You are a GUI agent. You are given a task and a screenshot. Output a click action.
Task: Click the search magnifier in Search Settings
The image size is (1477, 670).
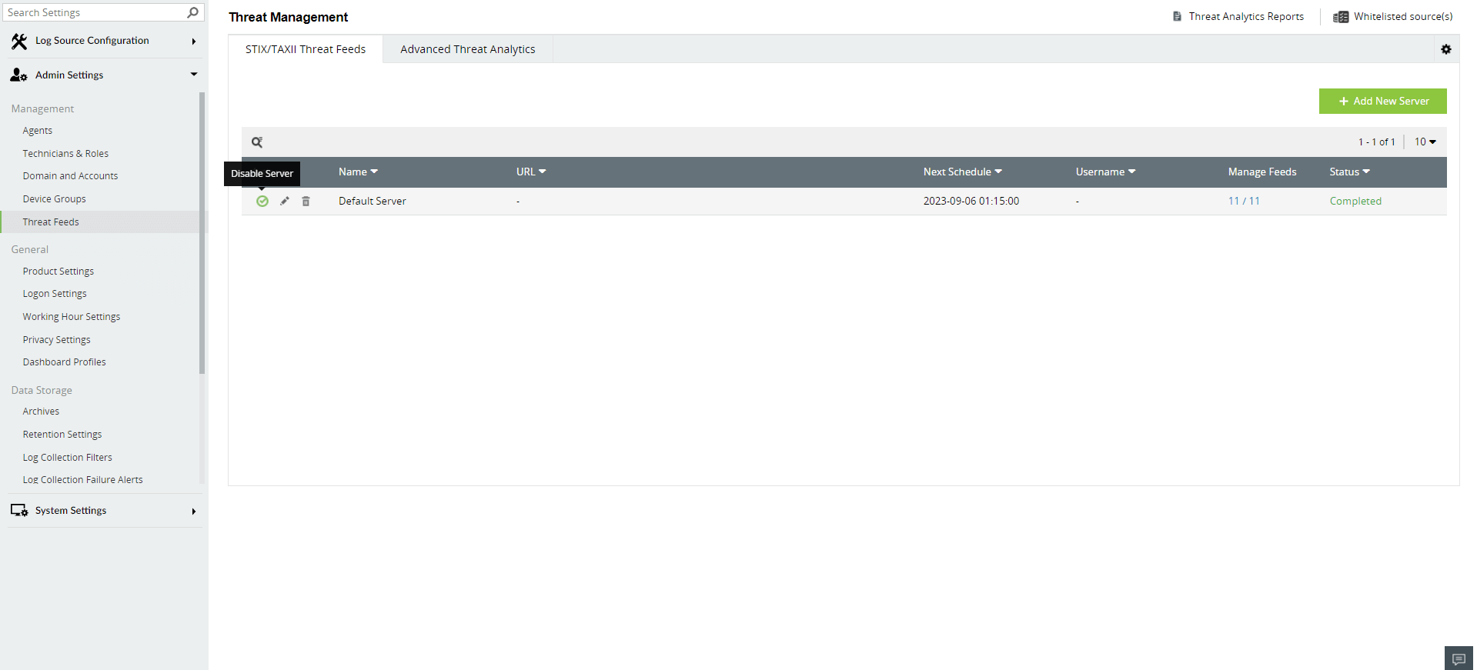coord(192,12)
